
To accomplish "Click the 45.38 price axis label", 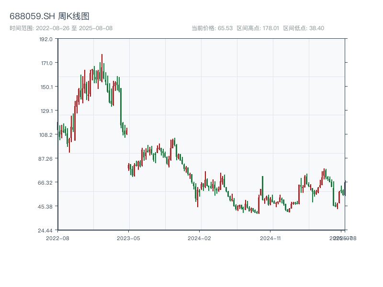I will [46, 206].
